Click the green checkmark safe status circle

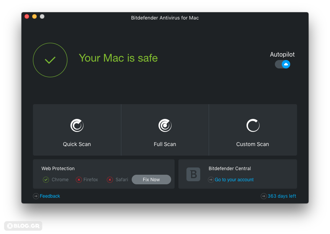pos(50,60)
